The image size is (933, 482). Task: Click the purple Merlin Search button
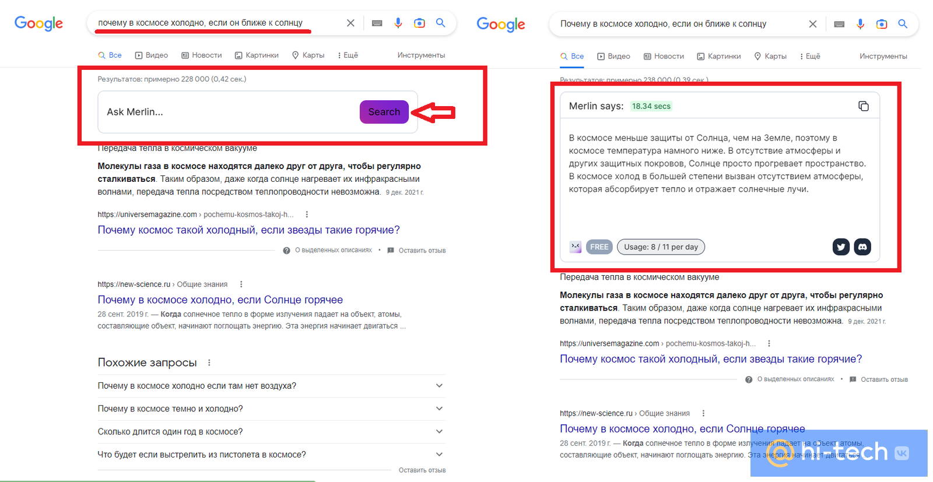(384, 112)
